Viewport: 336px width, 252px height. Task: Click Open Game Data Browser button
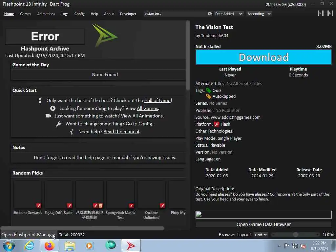pyautogui.click(x=263, y=224)
